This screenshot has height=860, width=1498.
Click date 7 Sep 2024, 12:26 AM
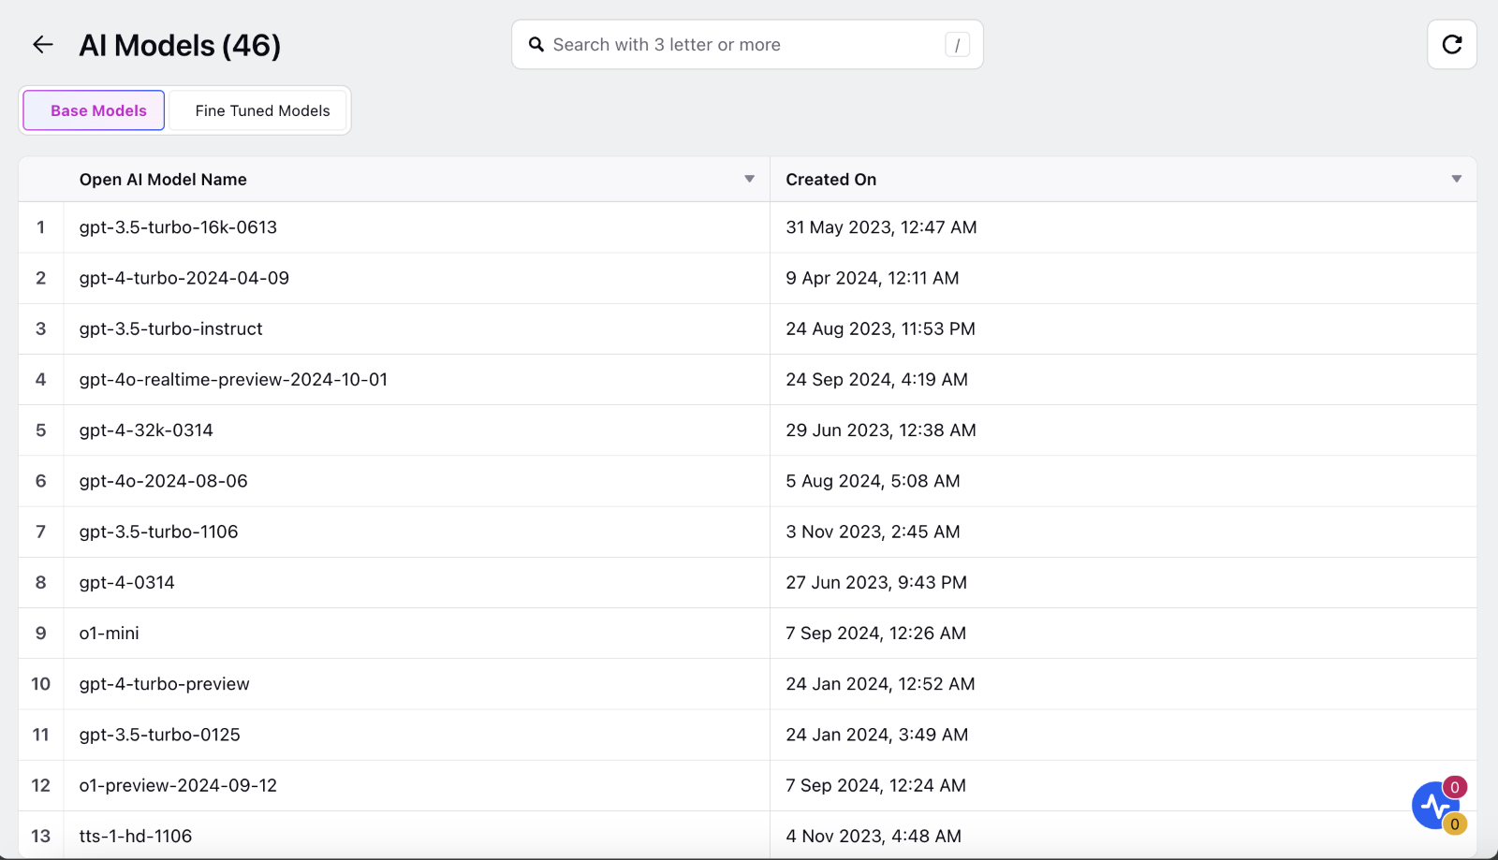click(876, 633)
